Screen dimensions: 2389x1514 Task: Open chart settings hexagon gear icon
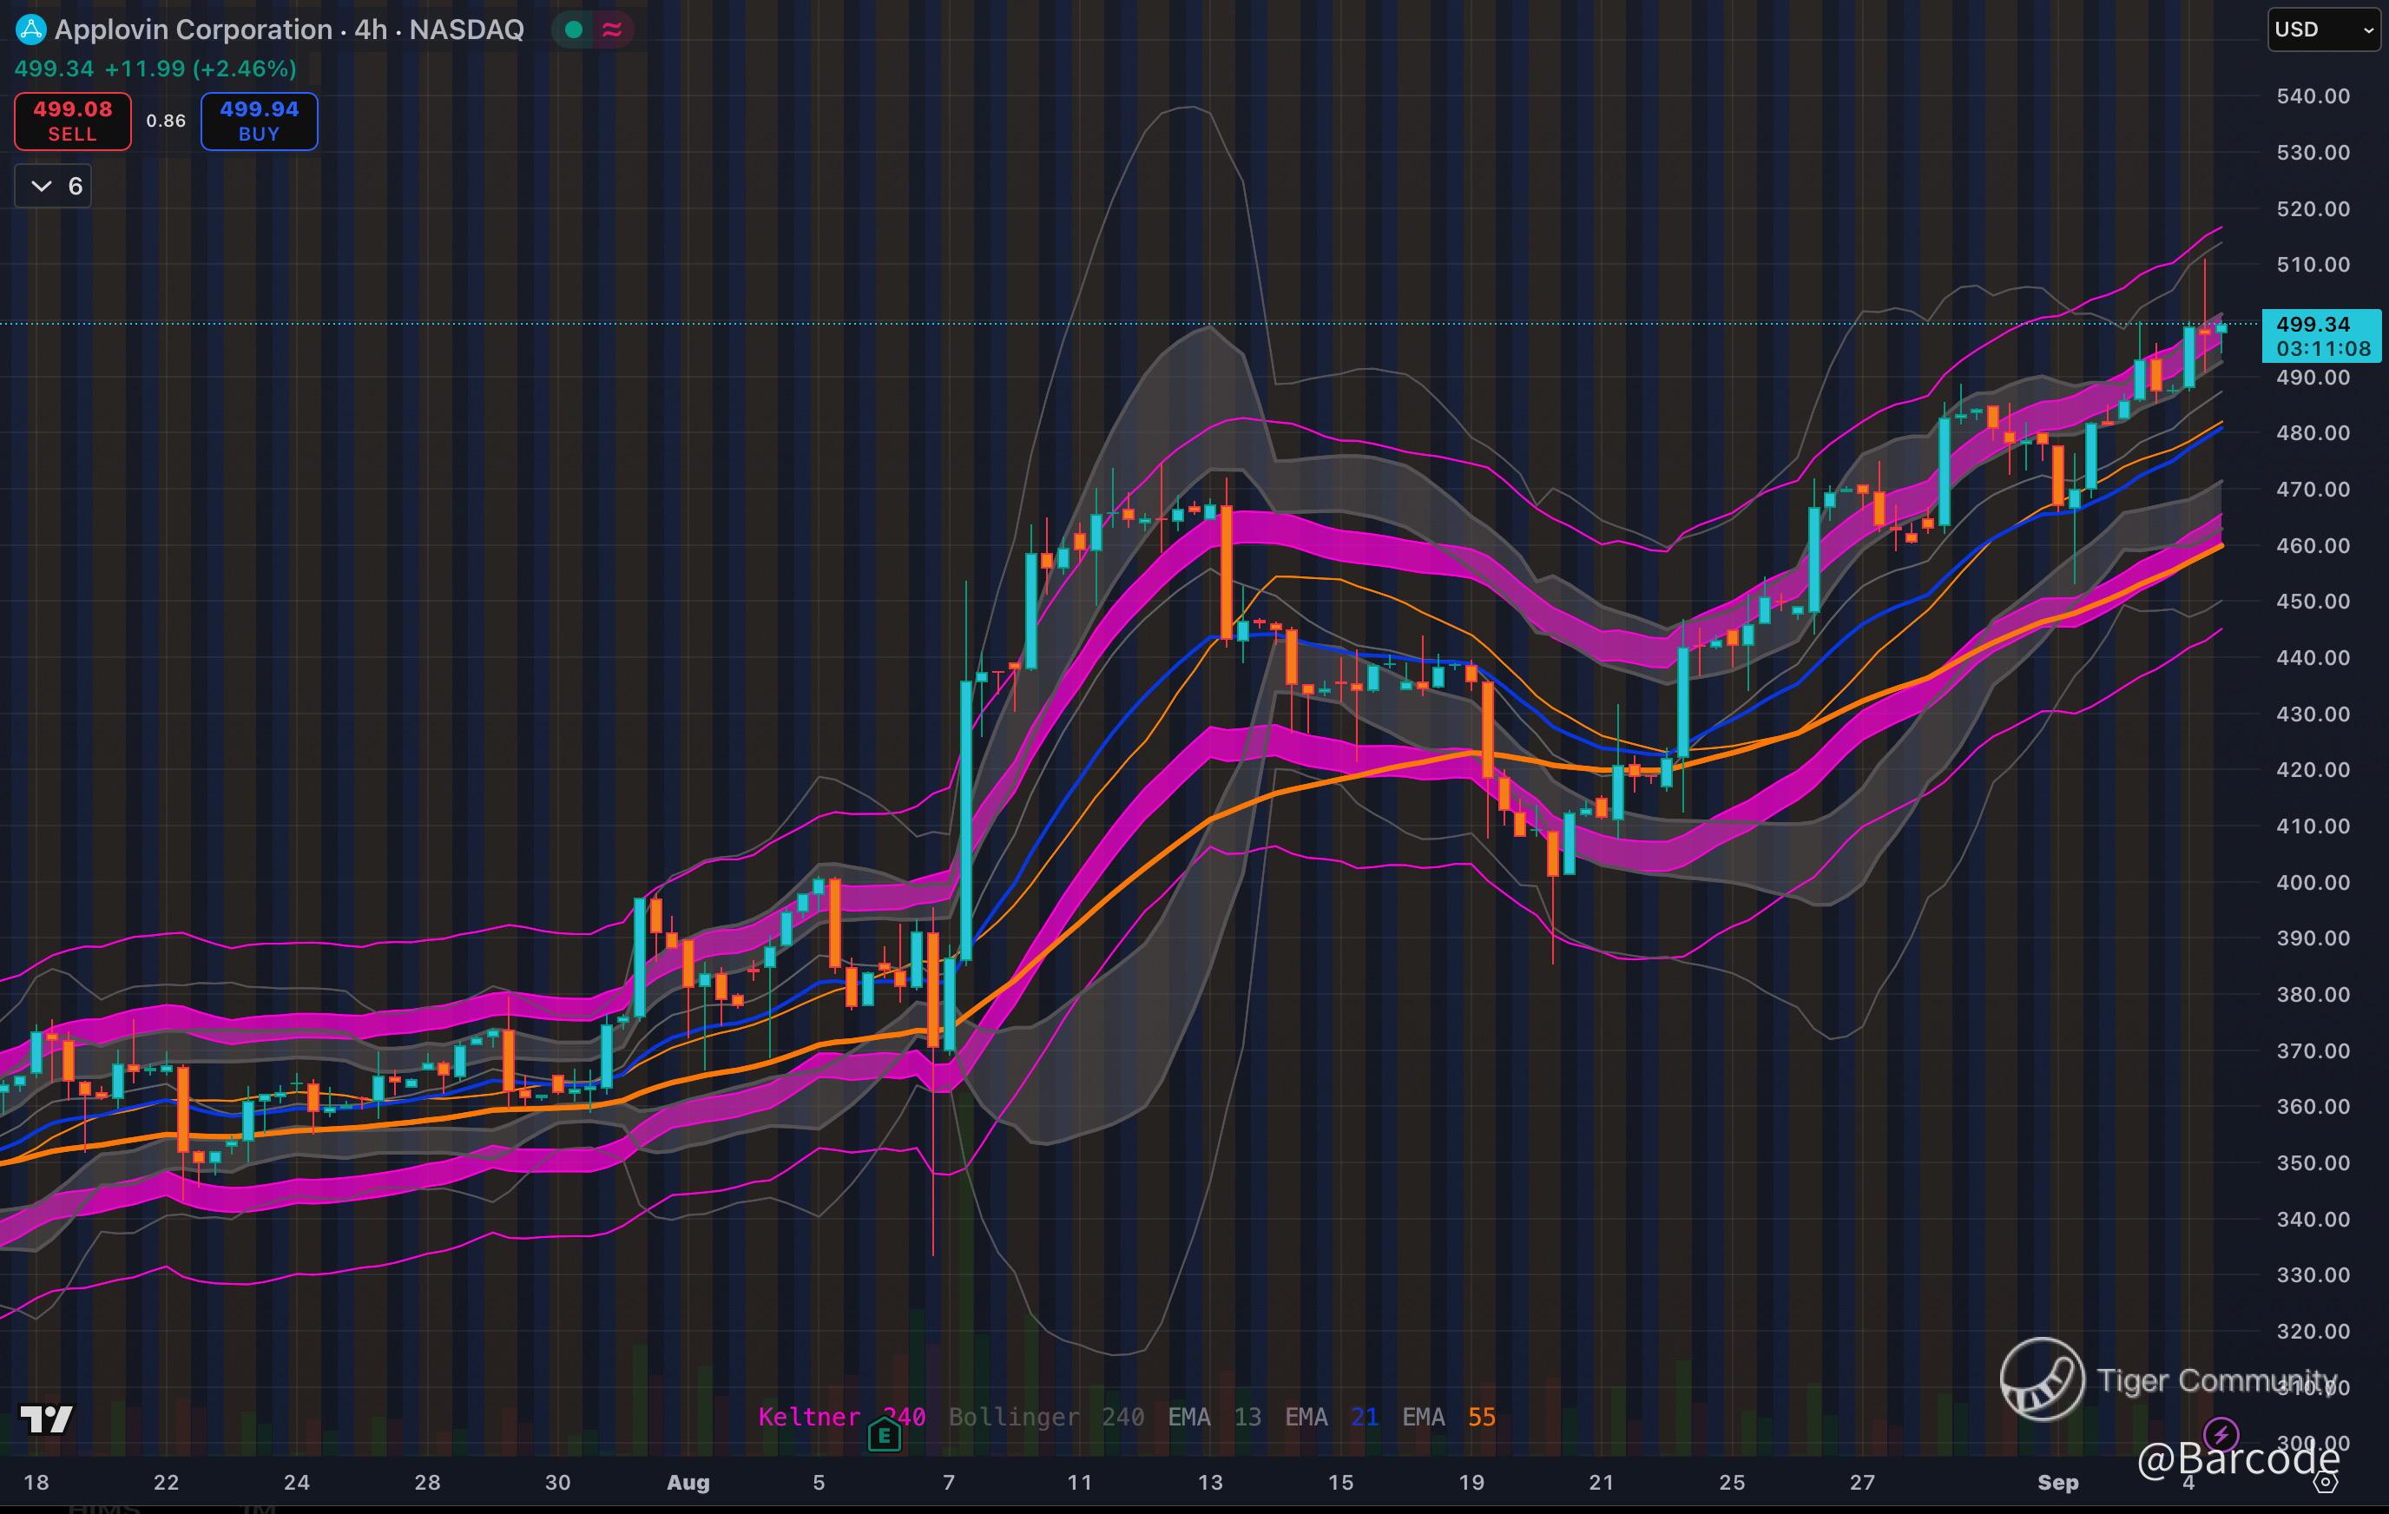click(2326, 1482)
